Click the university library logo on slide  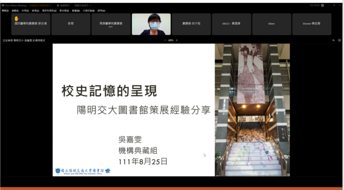pos(83,171)
